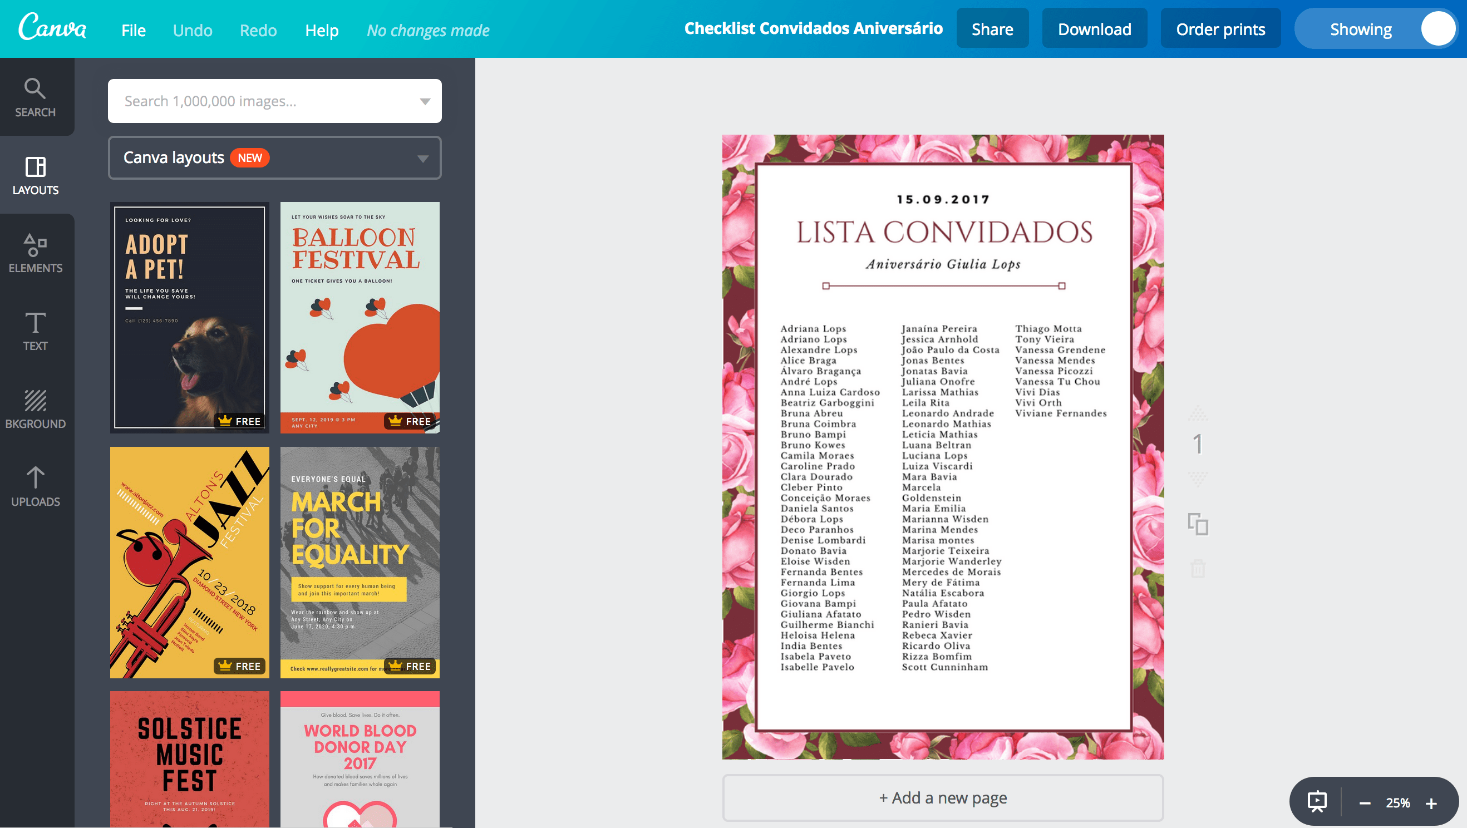This screenshot has height=828, width=1467.
Task: Click the NEW badge on Canva layouts
Action: pyautogui.click(x=249, y=157)
